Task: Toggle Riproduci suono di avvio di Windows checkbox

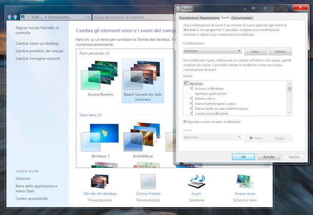Action: point(185,122)
